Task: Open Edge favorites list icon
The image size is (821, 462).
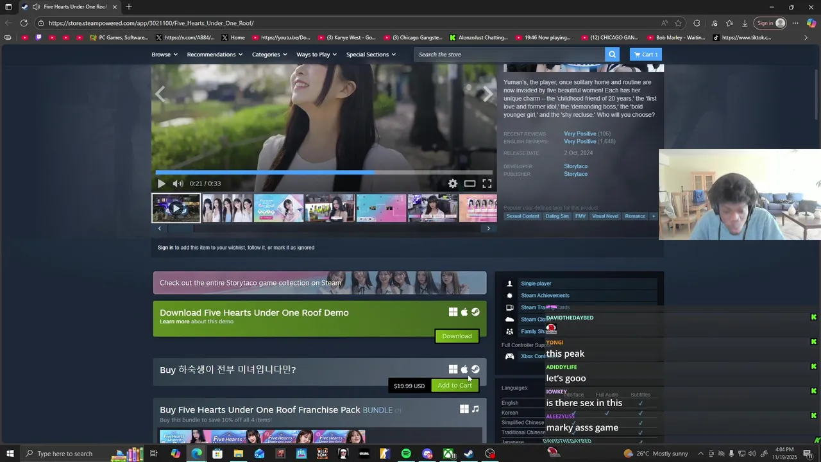Action: [729, 23]
